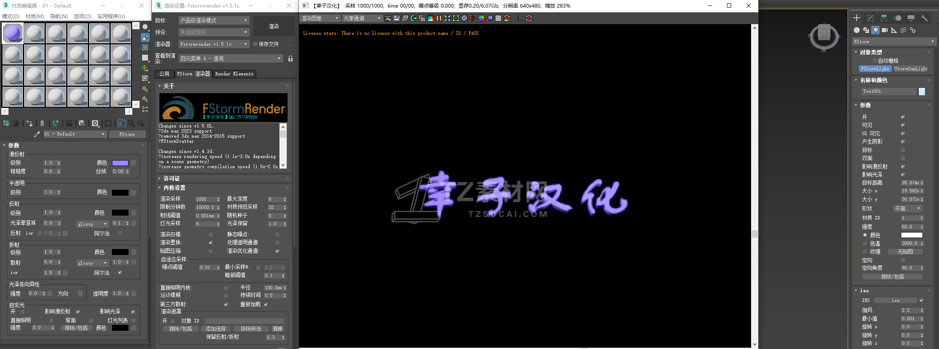Open the 模式(D) menu

(11, 17)
